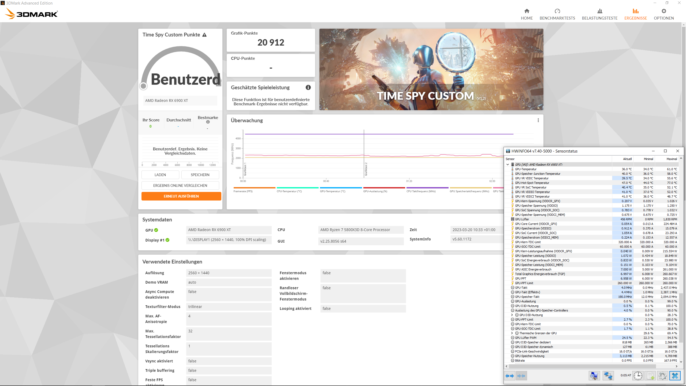Click ERGEBNIS ONLINE VERGLEICHEN button
Image resolution: width=686 pixels, height=386 pixels.
point(180,185)
